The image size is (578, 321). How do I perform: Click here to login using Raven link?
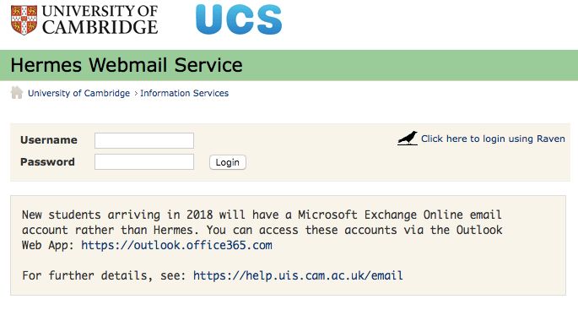tap(493, 139)
